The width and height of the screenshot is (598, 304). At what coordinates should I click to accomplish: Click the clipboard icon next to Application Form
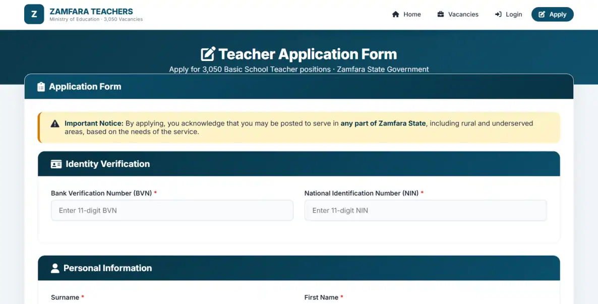coord(41,87)
